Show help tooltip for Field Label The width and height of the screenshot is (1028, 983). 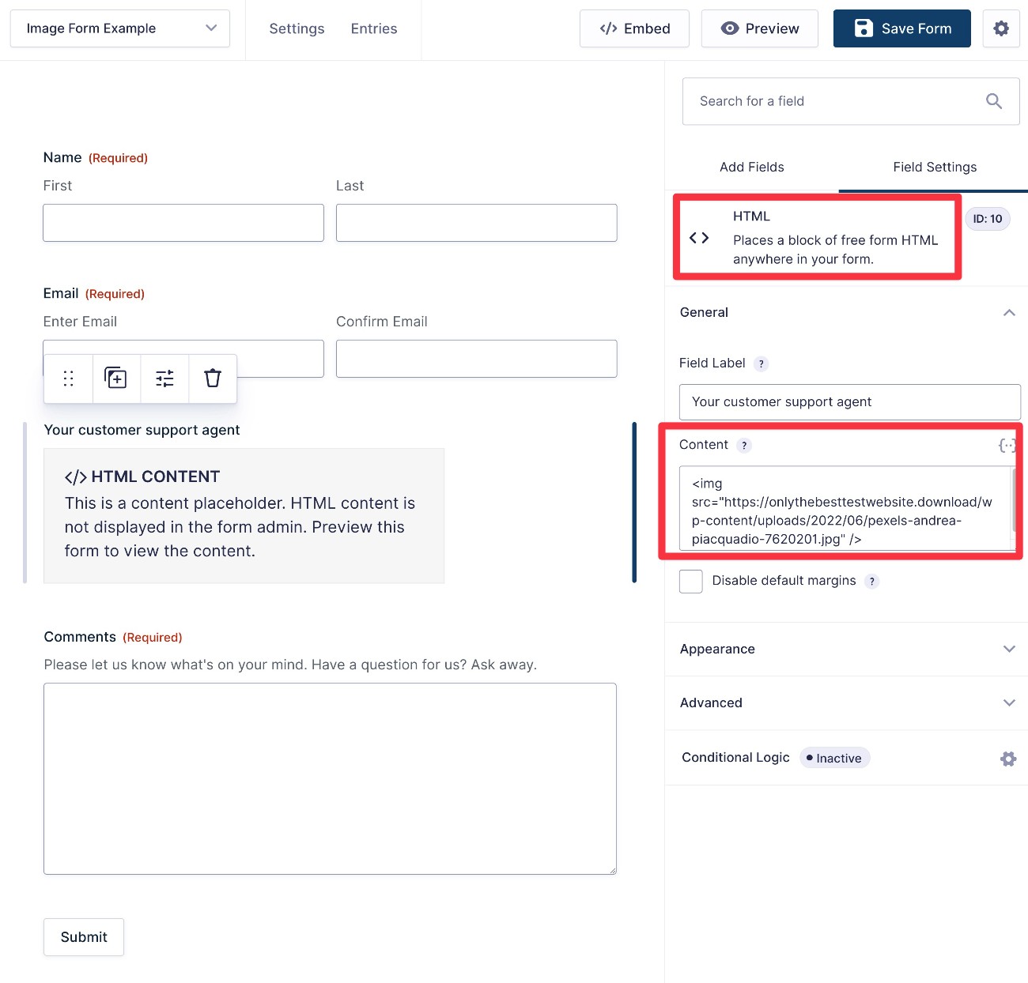(761, 364)
